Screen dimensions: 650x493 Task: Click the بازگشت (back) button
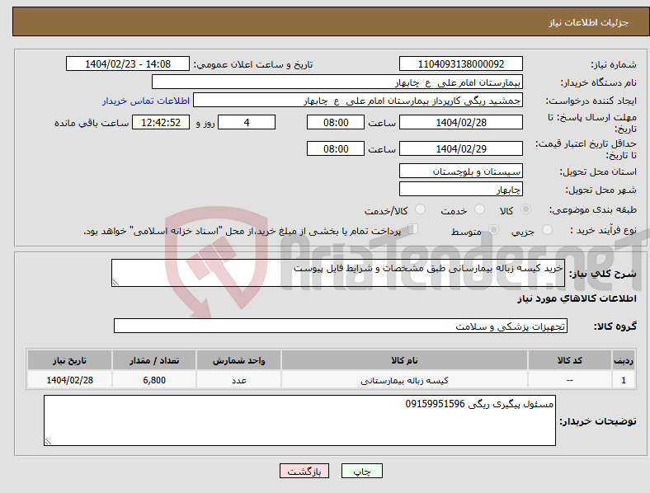[x=304, y=471]
